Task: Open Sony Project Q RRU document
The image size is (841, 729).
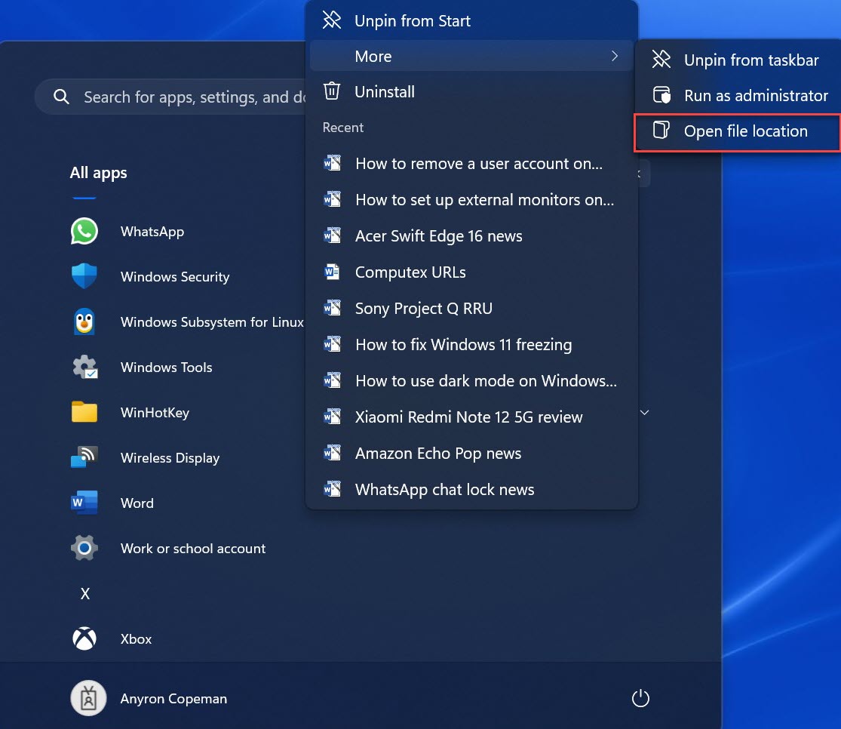Action: coord(471,308)
